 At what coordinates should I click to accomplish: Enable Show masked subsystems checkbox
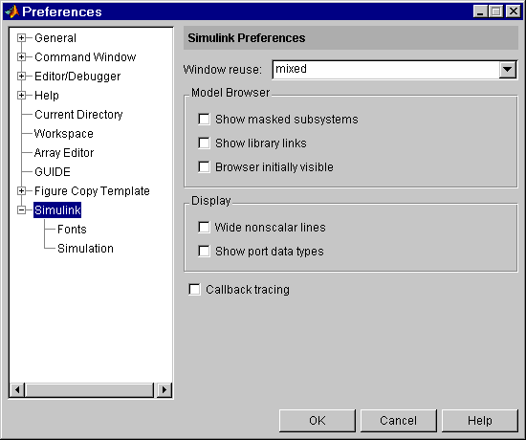(204, 120)
